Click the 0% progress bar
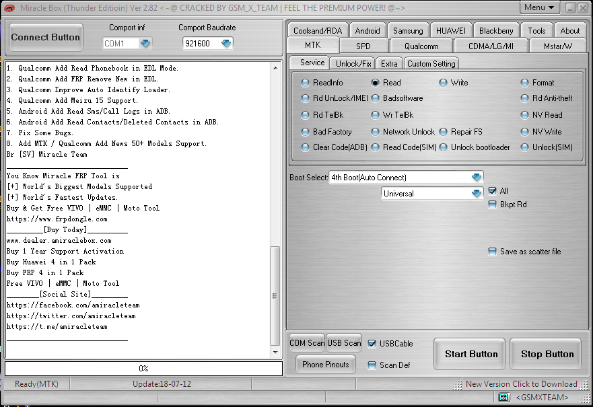The height and width of the screenshot is (407, 593). coord(144,369)
